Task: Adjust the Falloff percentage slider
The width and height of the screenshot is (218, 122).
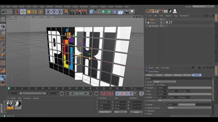Action: [x=195, y=105]
